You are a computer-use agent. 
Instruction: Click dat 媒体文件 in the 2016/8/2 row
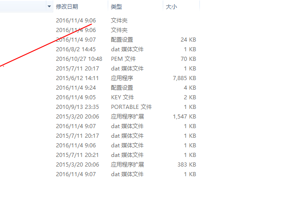(127, 49)
